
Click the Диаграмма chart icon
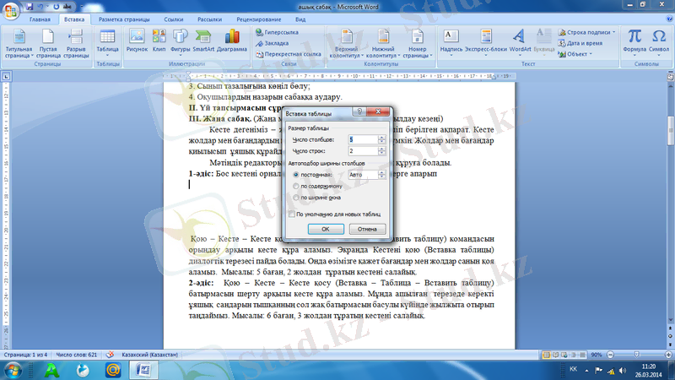tap(231, 39)
